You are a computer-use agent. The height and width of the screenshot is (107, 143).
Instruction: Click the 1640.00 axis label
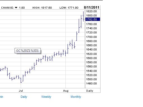coord(91,50)
